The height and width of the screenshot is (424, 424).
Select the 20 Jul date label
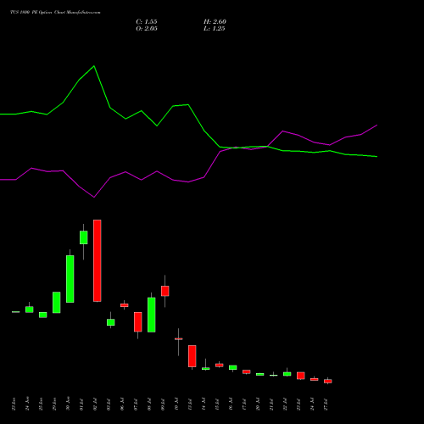259,404
